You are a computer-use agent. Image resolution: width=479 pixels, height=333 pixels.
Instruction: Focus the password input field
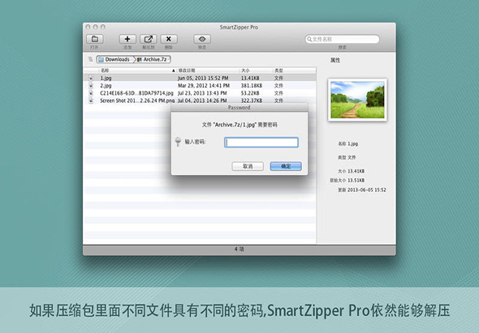pyautogui.click(x=261, y=143)
